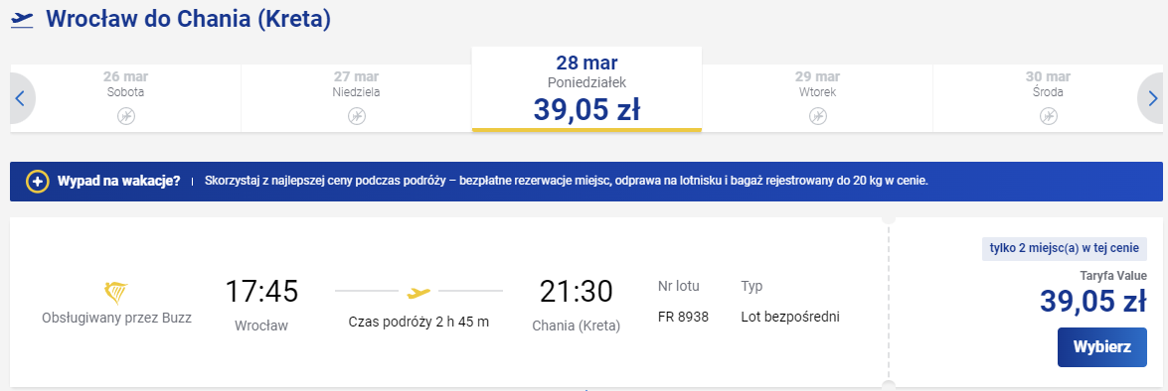
Task: Click the 17:45 Wrocław departure time
Action: 261,292
